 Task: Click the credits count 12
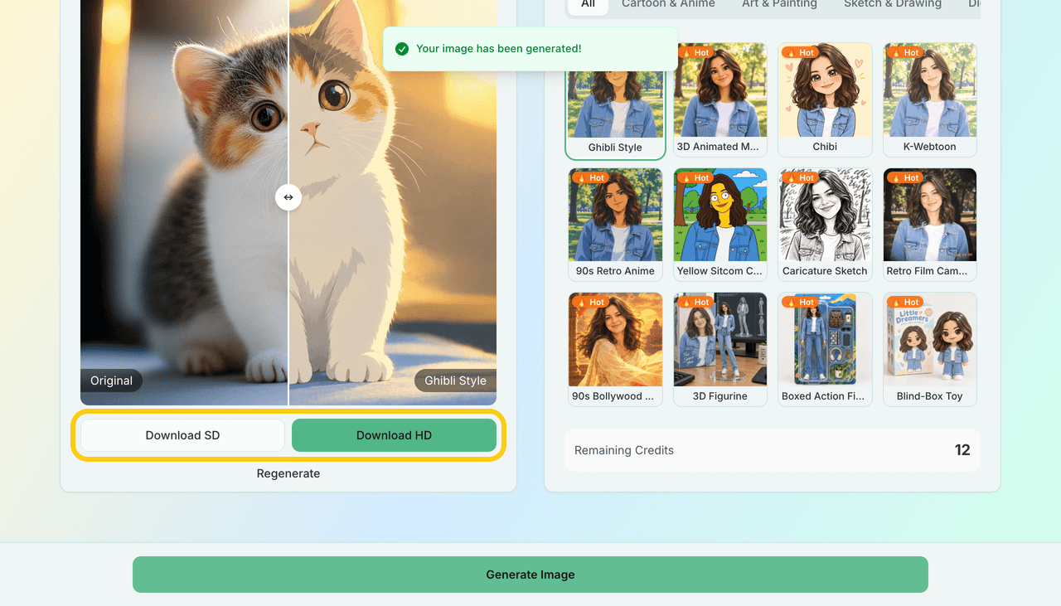point(962,450)
